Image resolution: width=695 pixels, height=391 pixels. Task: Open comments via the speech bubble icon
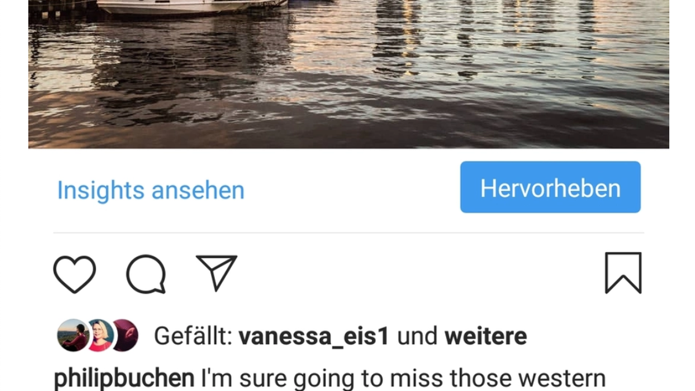pyautogui.click(x=146, y=274)
